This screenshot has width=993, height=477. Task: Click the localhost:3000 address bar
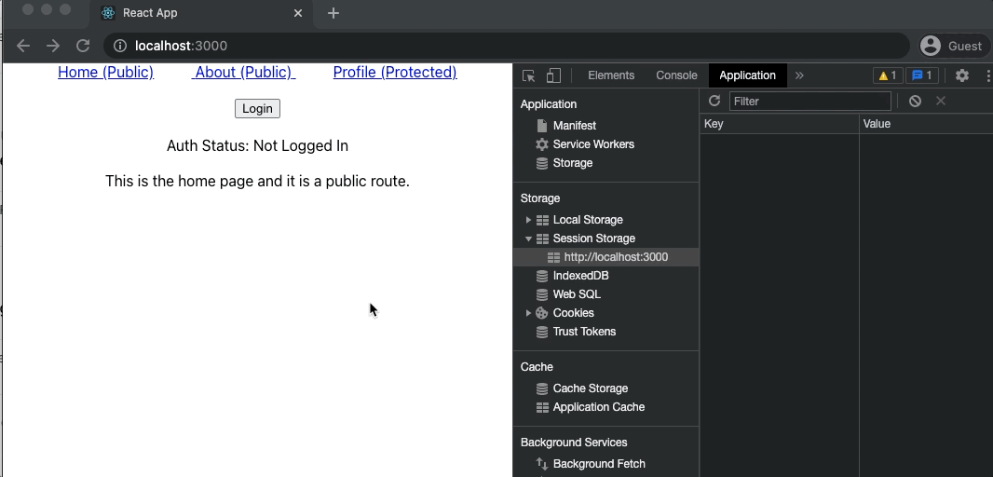pos(507,46)
